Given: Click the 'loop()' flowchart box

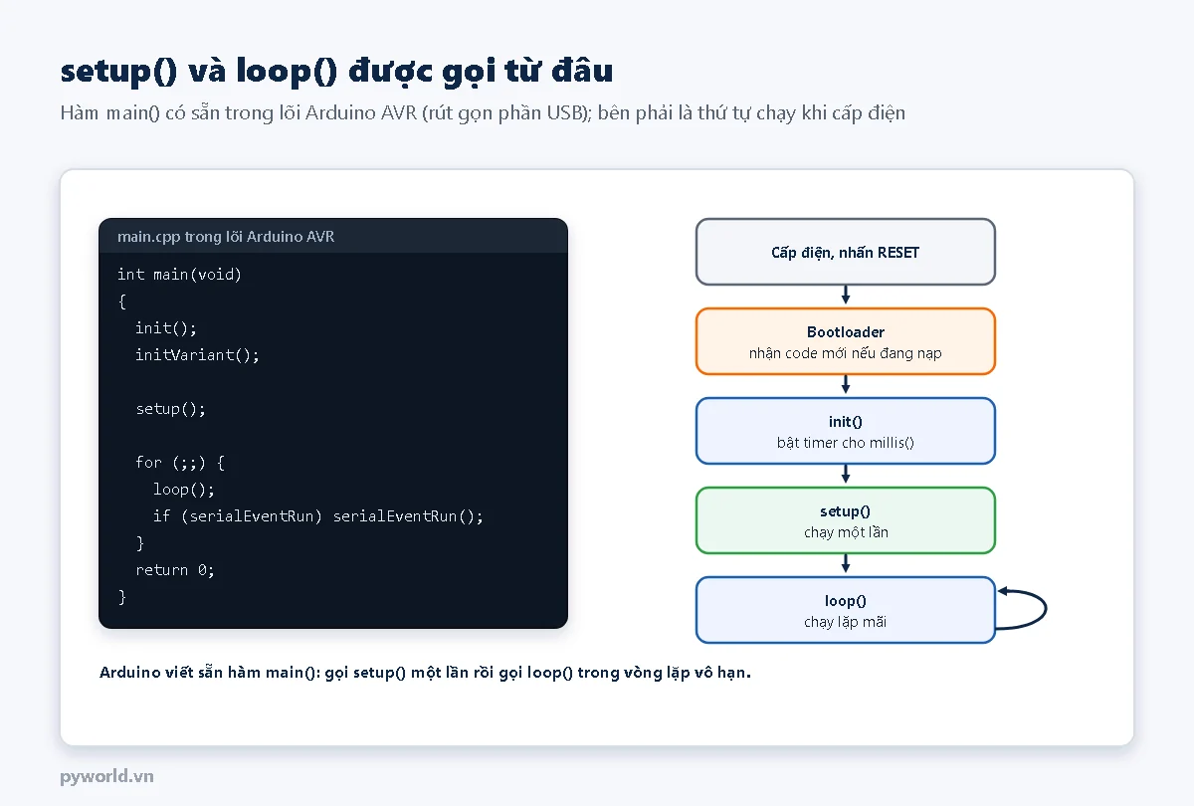Looking at the screenshot, I should click(x=846, y=610).
